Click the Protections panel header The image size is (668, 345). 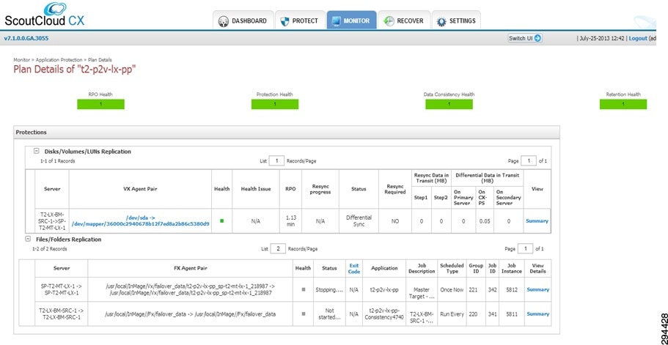coord(287,133)
